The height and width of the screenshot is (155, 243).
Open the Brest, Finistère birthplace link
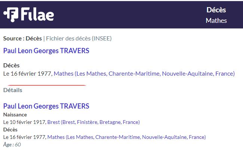point(93,122)
